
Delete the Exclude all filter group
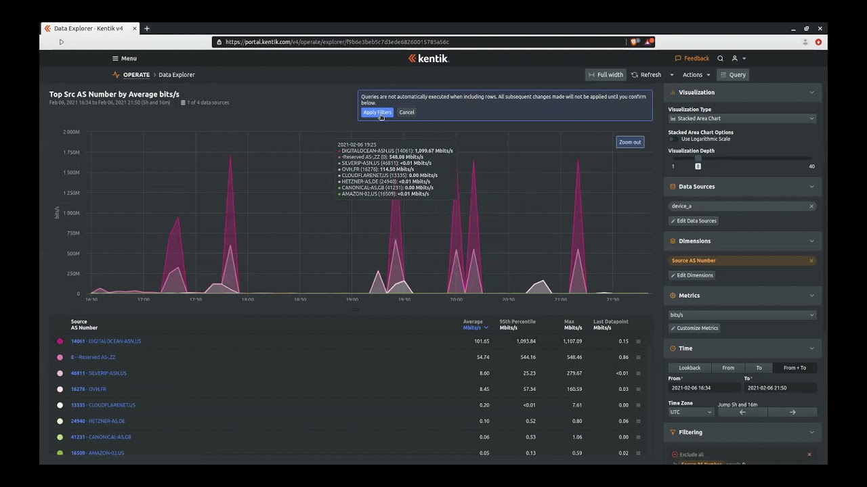[x=809, y=455]
